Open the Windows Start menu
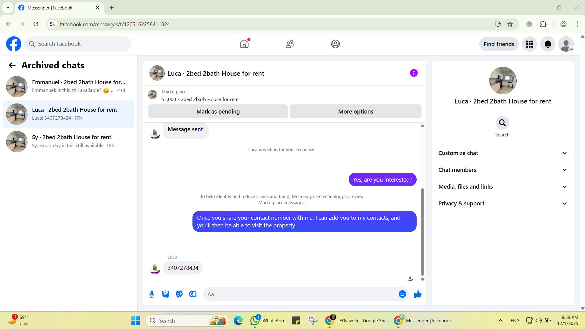 (135, 320)
